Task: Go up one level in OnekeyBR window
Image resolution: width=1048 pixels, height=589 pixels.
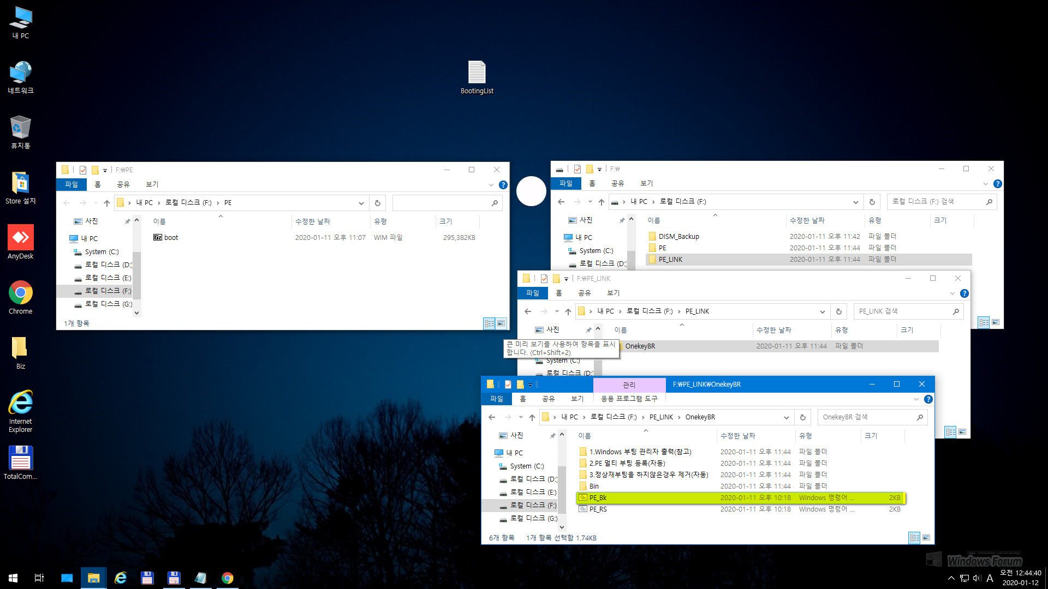Action: click(x=532, y=417)
